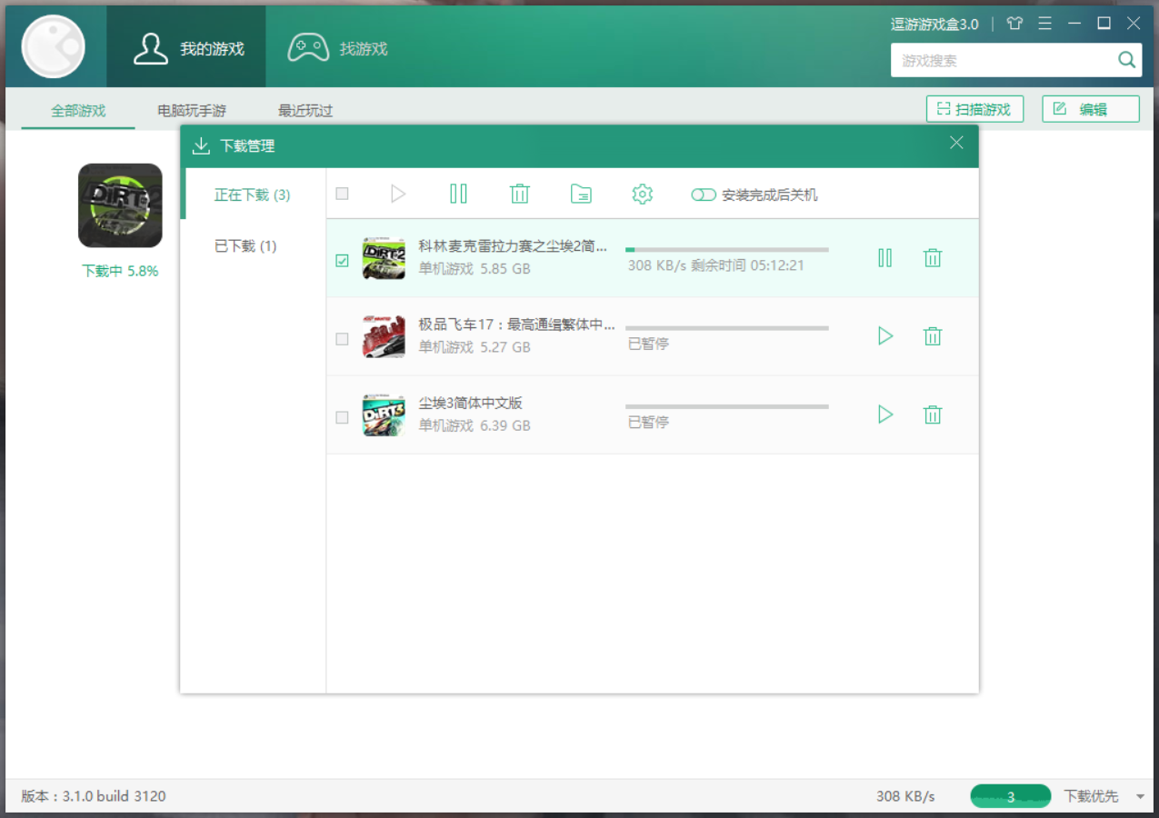Start all selected downloads with toolbar play icon
Viewport: 1159px width, 818px height.
397,194
